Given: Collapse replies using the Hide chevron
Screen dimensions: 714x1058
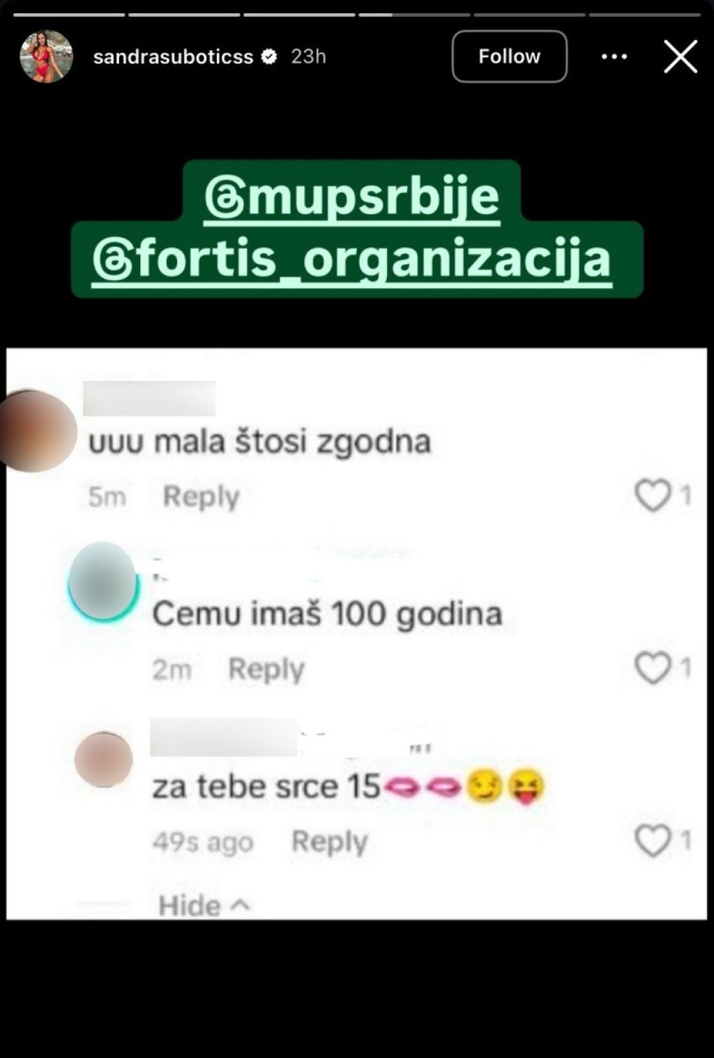Looking at the screenshot, I should [x=204, y=905].
